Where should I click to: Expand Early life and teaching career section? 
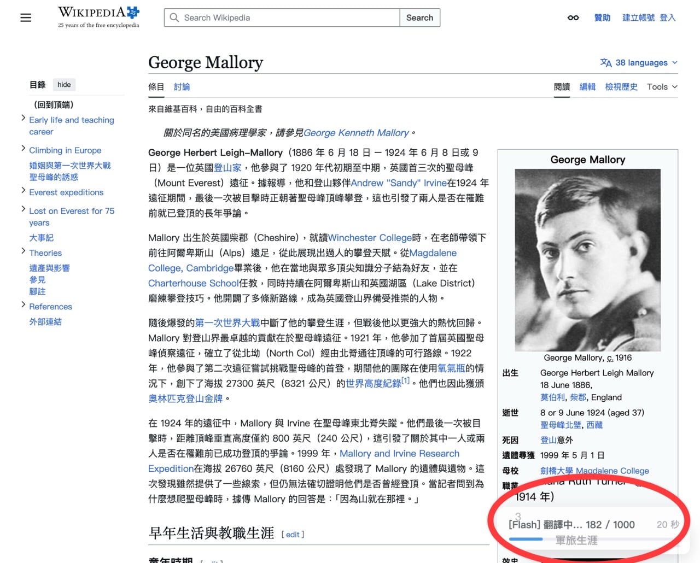pos(23,118)
